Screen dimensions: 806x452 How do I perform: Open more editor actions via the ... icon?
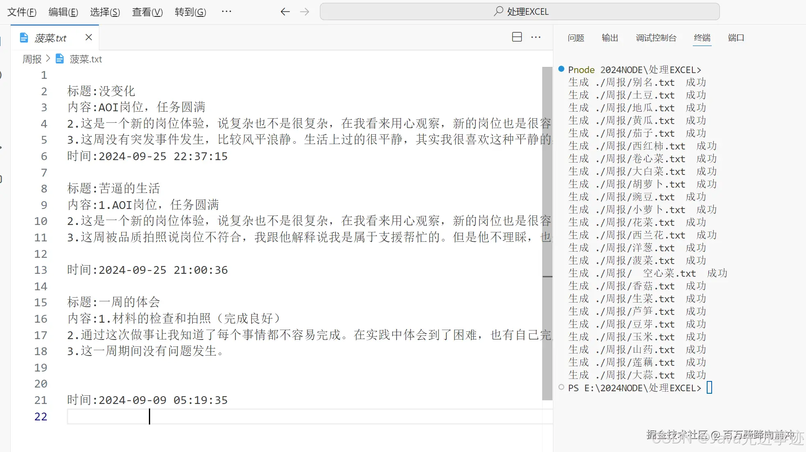[536, 37]
